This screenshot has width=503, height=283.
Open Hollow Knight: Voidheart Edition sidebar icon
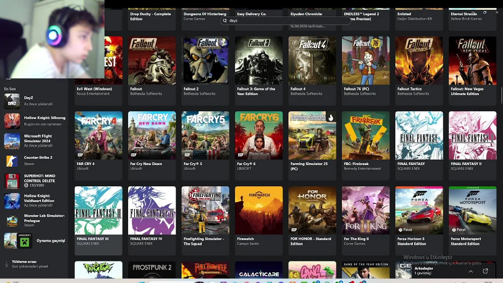(12, 201)
